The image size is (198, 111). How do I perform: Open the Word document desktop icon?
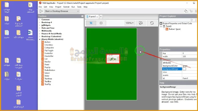30,35
